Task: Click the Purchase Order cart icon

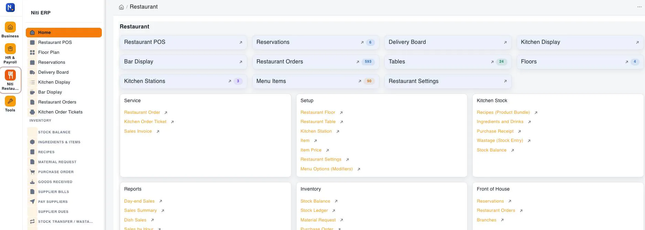Action: (32, 172)
